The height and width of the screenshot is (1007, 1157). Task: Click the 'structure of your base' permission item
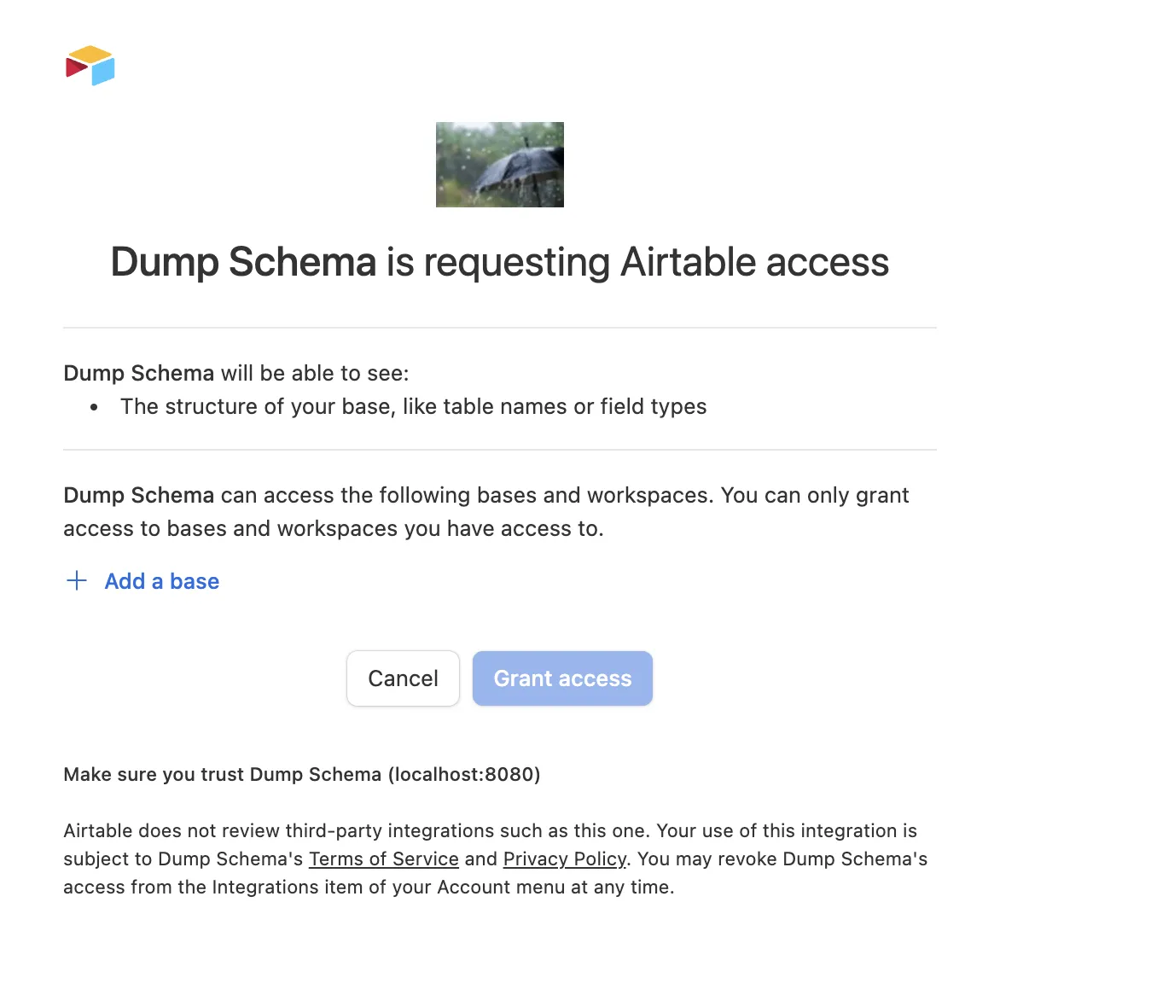point(413,406)
